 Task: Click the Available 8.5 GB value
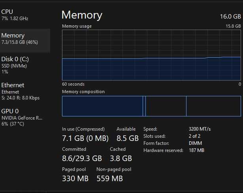click(126, 138)
